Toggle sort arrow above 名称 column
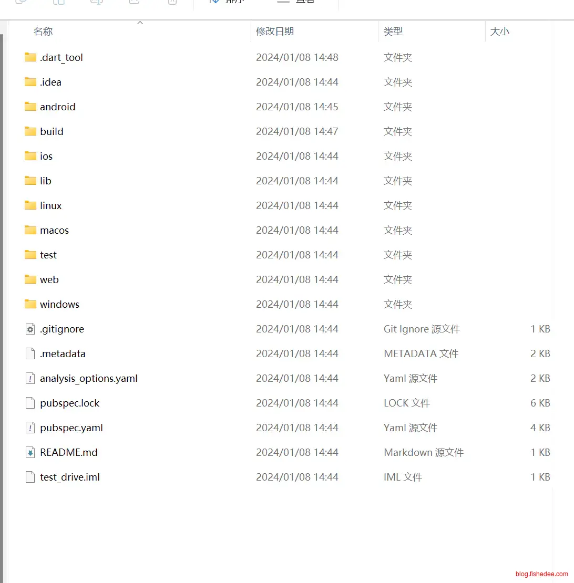The width and height of the screenshot is (574, 583). pos(140,23)
